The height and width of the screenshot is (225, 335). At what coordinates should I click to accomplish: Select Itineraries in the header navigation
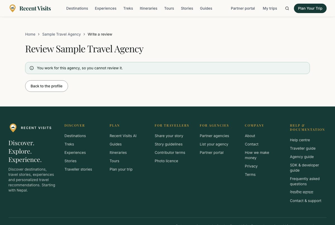149,8
